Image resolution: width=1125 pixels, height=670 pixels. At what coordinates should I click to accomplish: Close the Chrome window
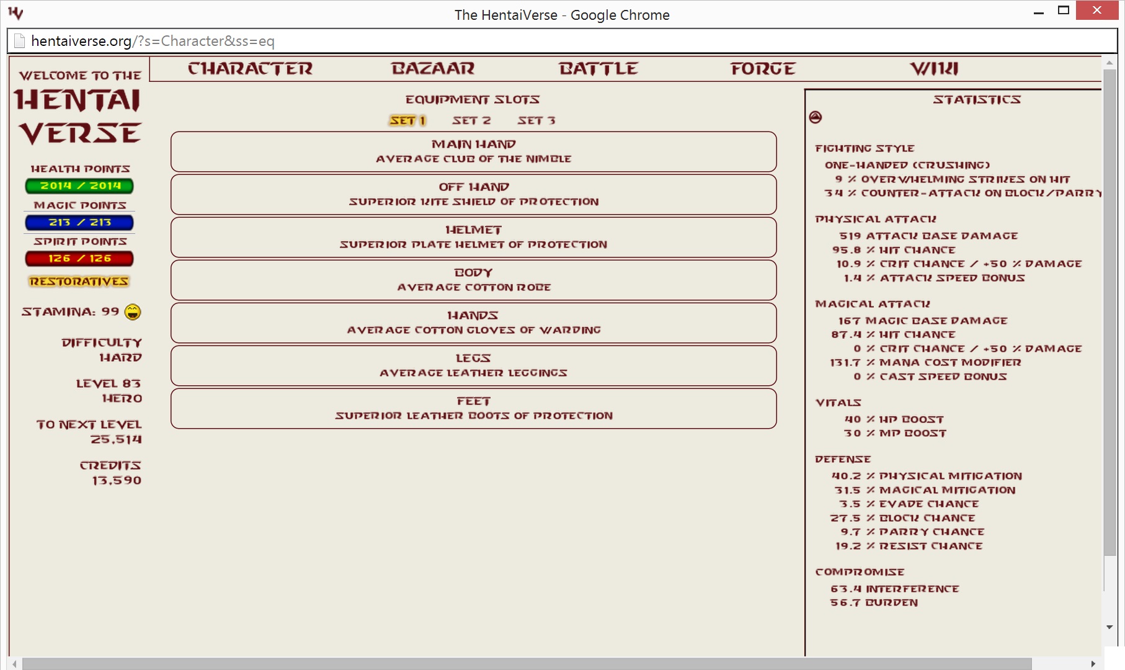tap(1096, 11)
